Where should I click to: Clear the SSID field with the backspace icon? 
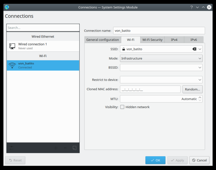[194, 49]
